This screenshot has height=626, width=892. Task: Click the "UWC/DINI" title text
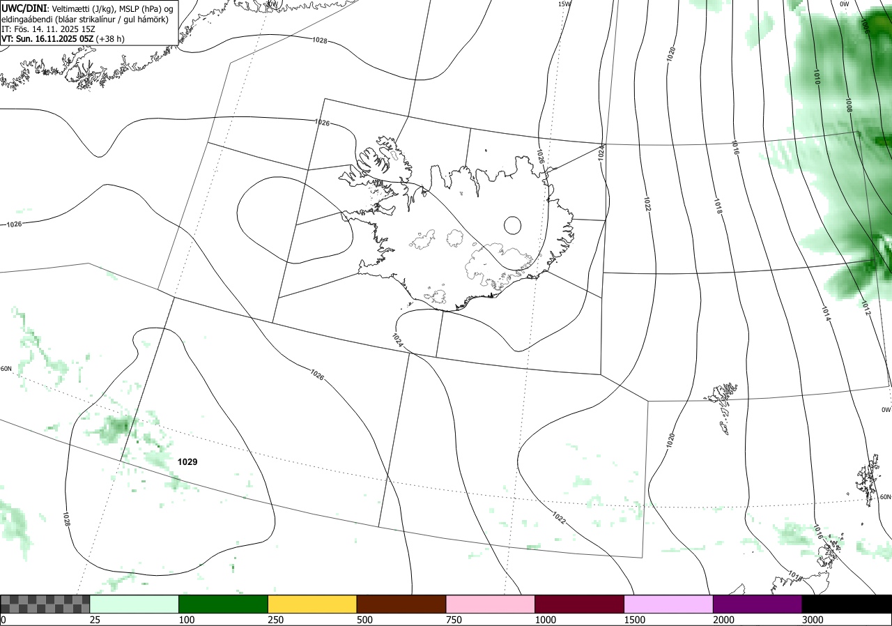(24, 8)
